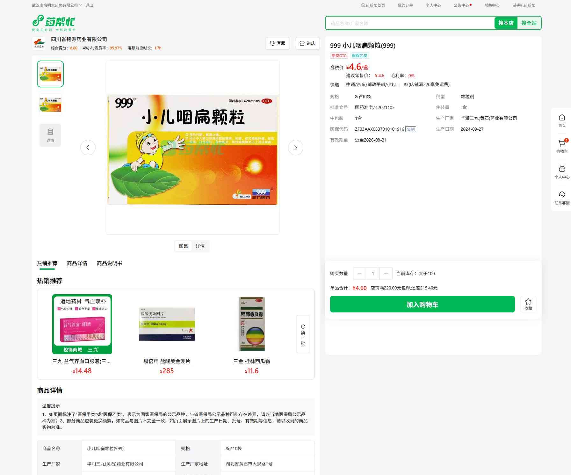This screenshot has width=571, height=475.
Task: Copy the medical insurance code via 复制
Action: (x=411, y=129)
